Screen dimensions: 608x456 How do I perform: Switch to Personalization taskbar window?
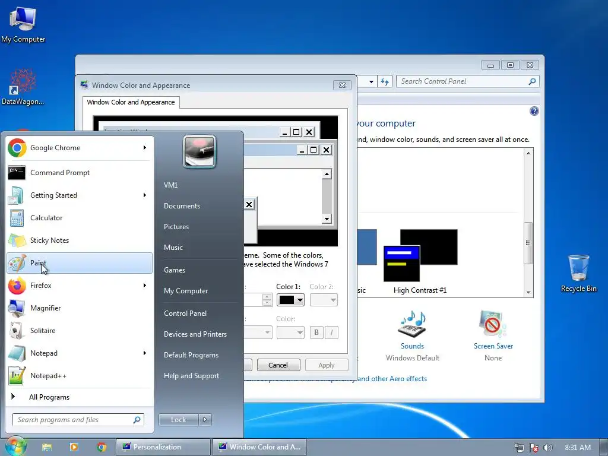[x=163, y=447]
